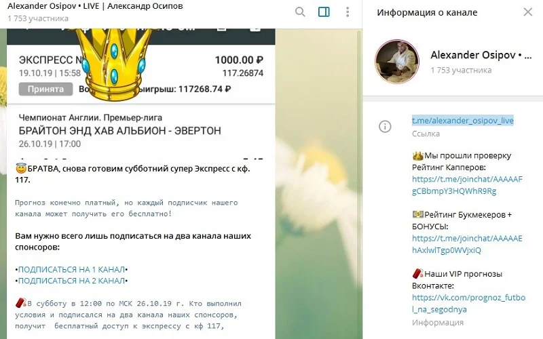Image resolution: width=543 pixels, height=339 pixels.
Task: Click the 1 753 участника subtitle in header
Action: click(x=38, y=18)
